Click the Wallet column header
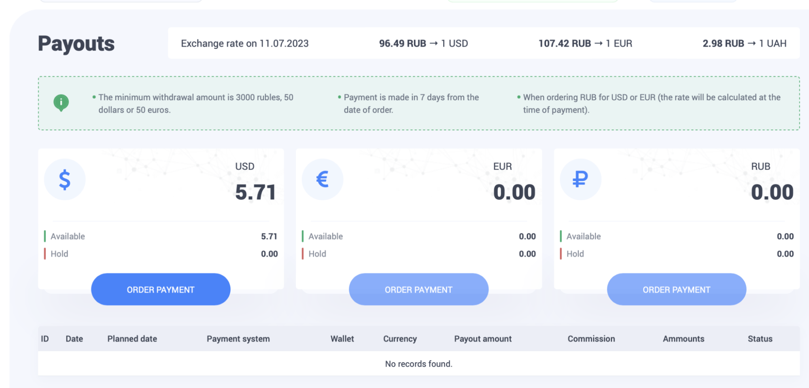The height and width of the screenshot is (388, 809). pyautogui.click(x=342, y=339)
